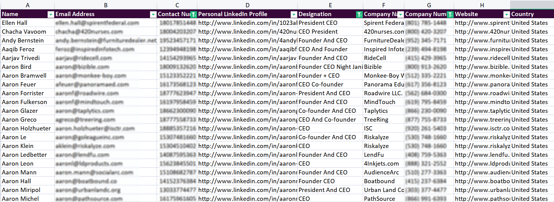Click the MindTouch company cell
554x202 pixels.
(384, 102)
